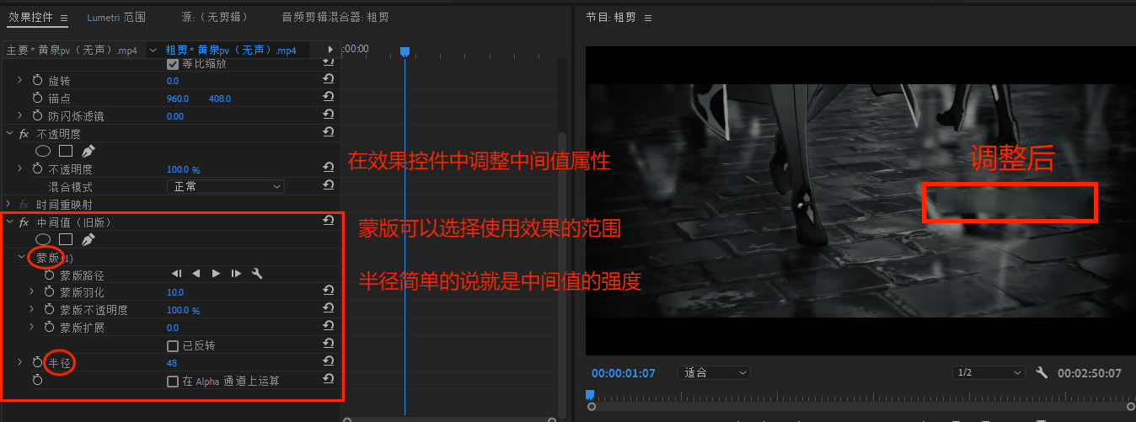Reset the 半径 parameter
Screen dimensions: 1136x422
329,362
